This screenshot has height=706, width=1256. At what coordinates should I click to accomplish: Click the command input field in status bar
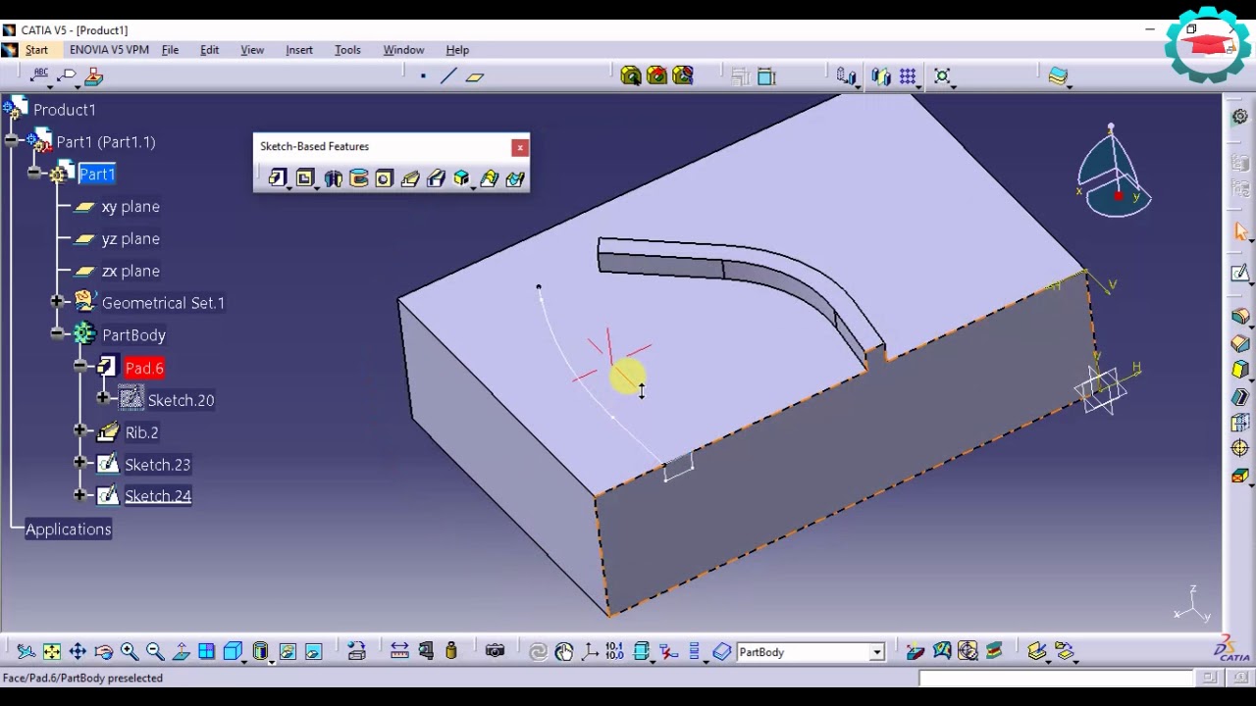click(1056, 678)
